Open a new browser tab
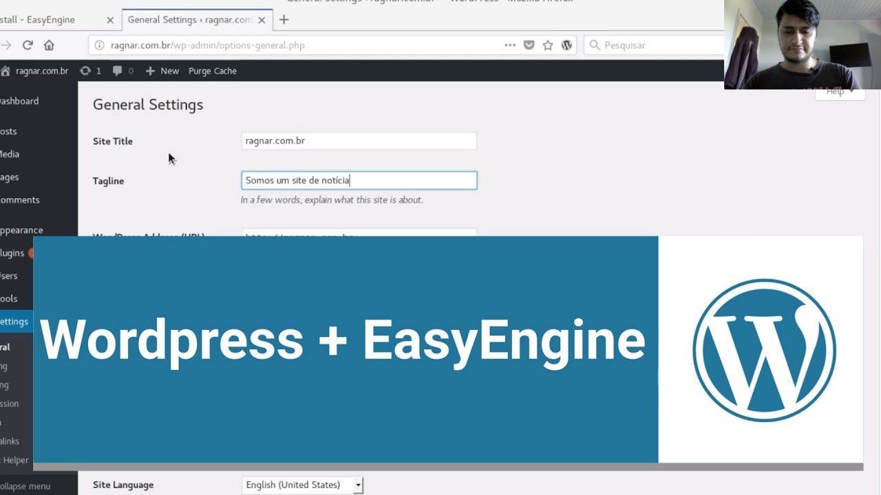This screenshot has height=495, width=881. coord(284,20)
